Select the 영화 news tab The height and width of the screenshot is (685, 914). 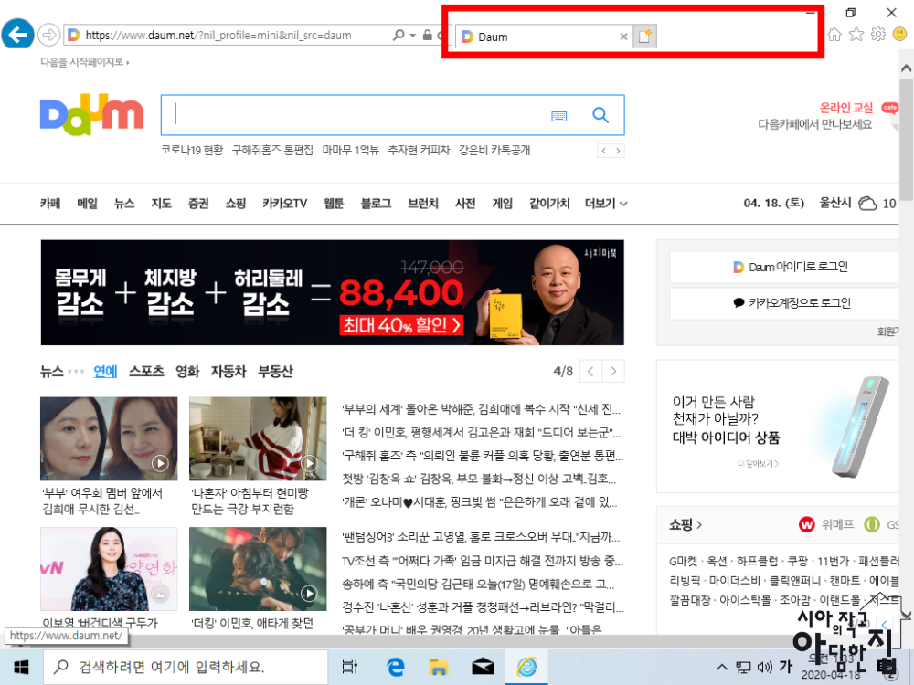[x=187, y=371]
